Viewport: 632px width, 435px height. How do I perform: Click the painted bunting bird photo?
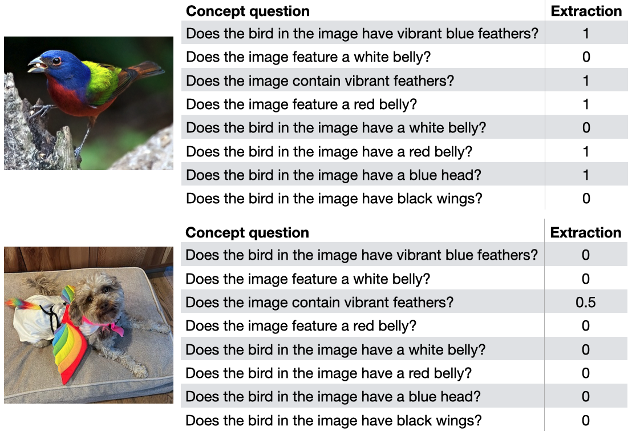88,103
